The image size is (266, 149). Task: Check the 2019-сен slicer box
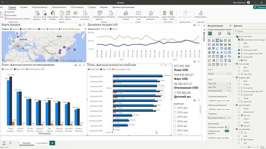coord(175,121)
